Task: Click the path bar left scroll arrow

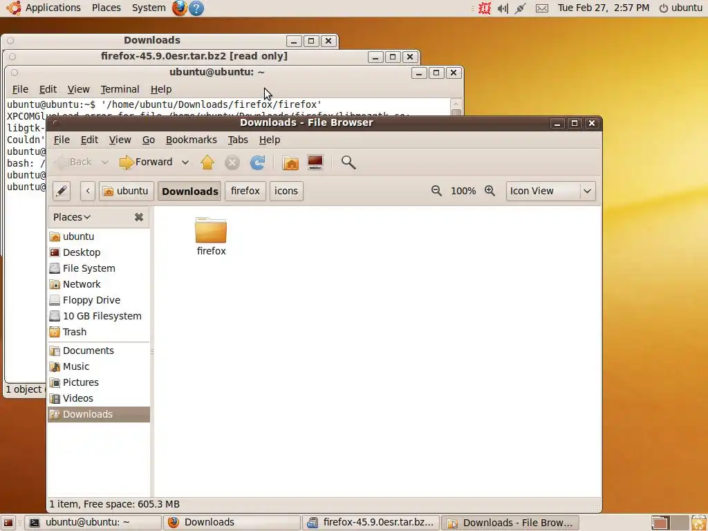Action: coord(88,191)
